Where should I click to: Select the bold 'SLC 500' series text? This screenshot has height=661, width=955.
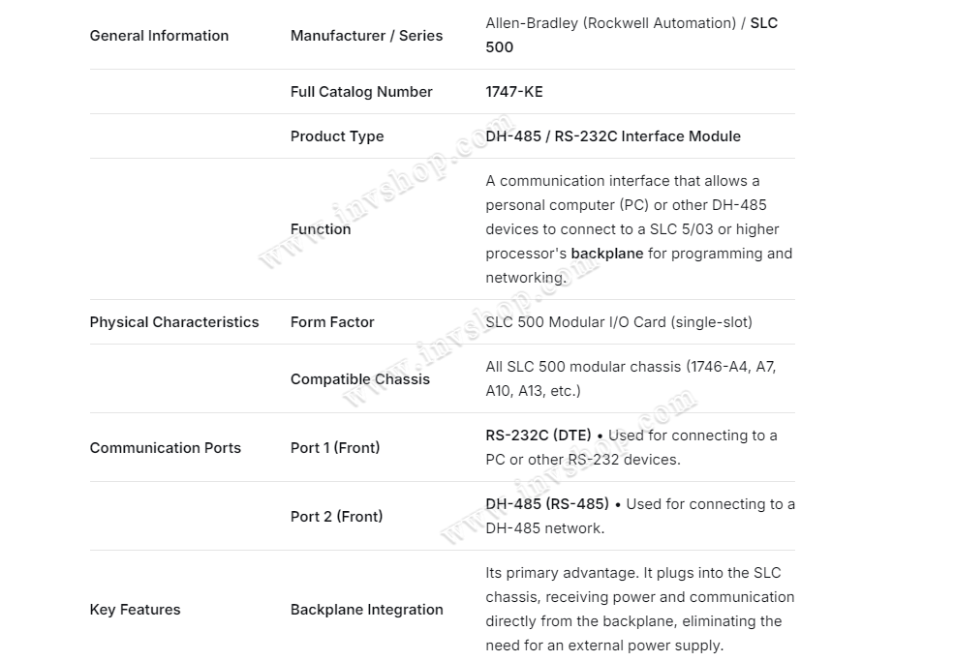pos(763,23)
